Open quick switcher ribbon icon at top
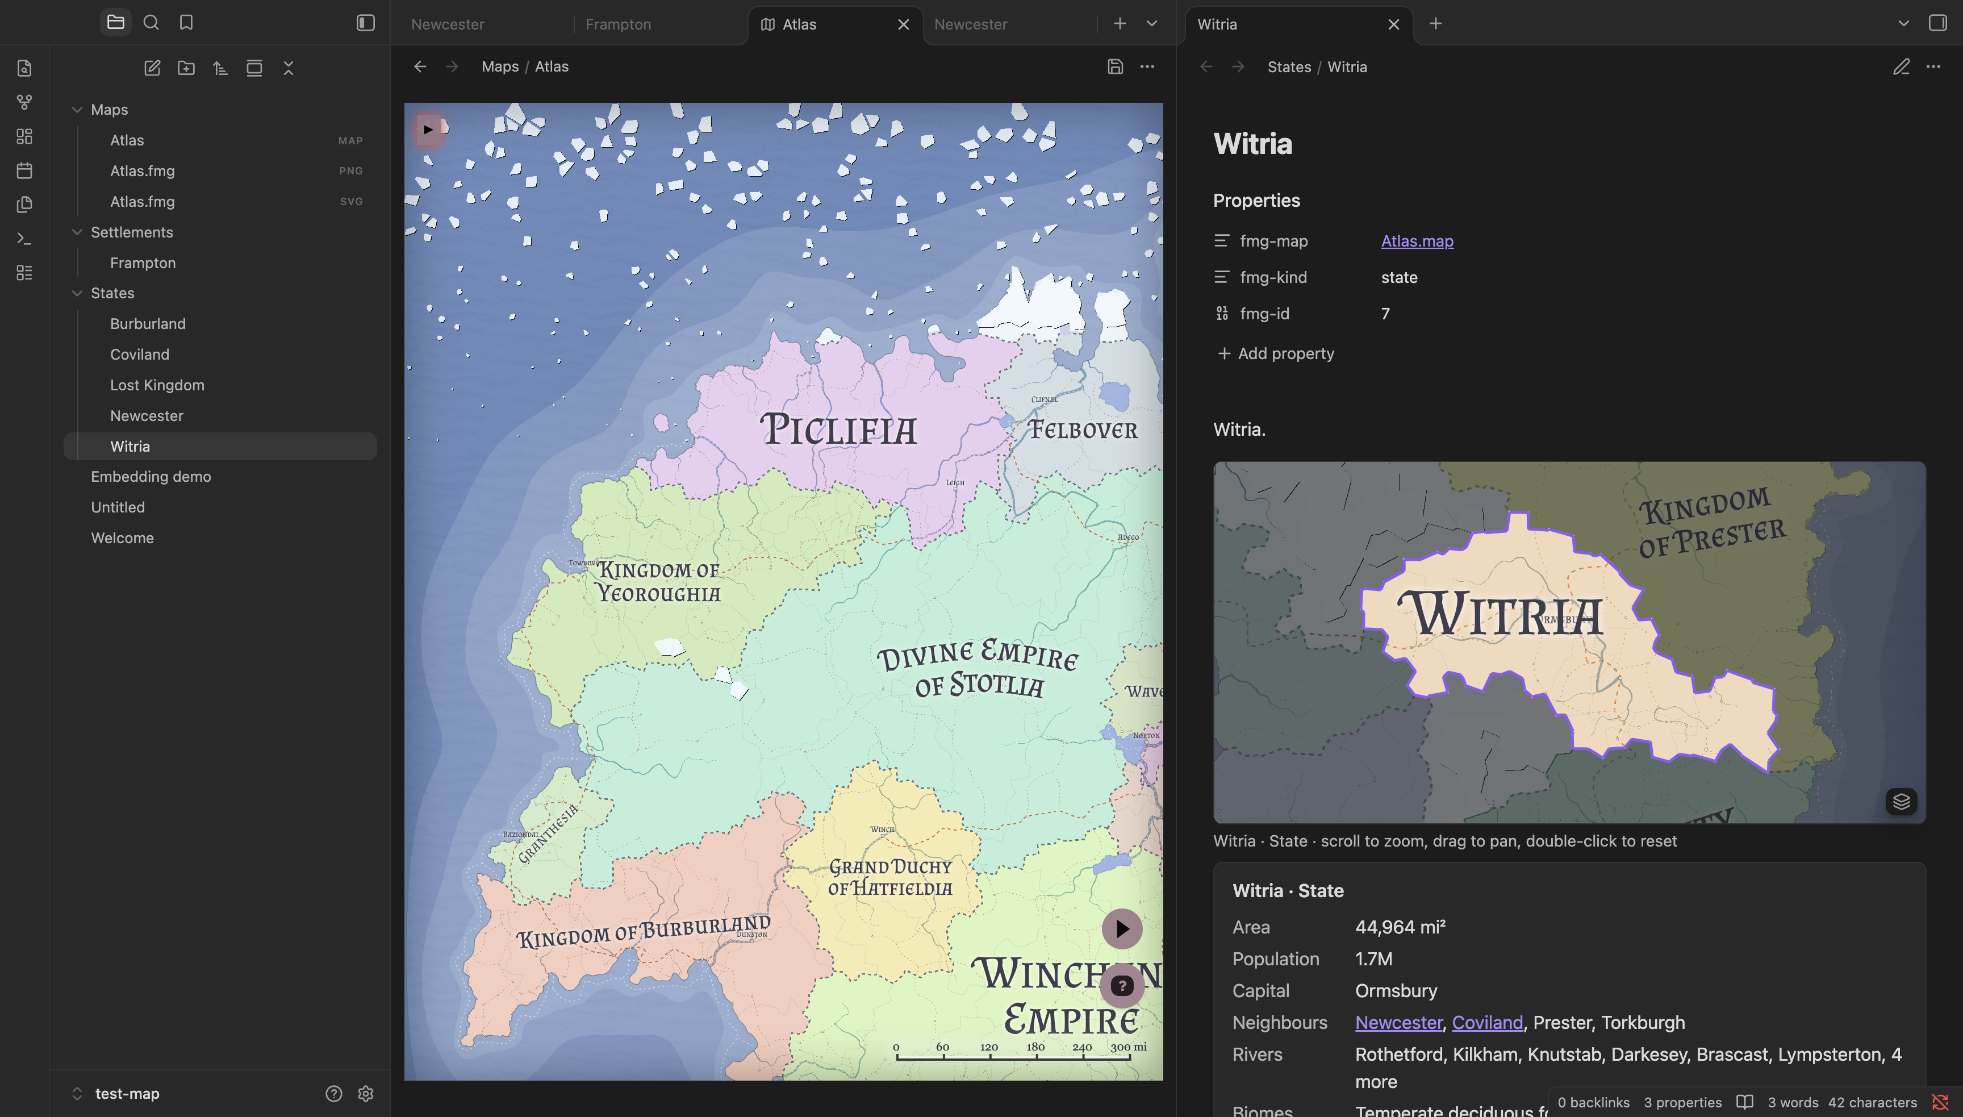 24,68
